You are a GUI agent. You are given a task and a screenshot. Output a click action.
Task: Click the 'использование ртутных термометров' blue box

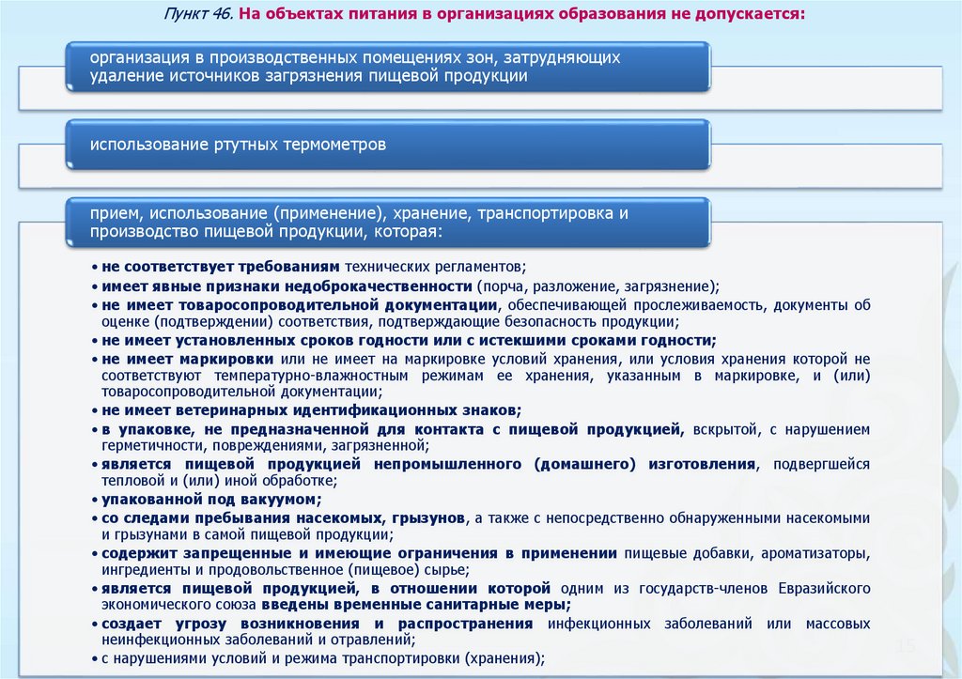(x=388, y=145)
